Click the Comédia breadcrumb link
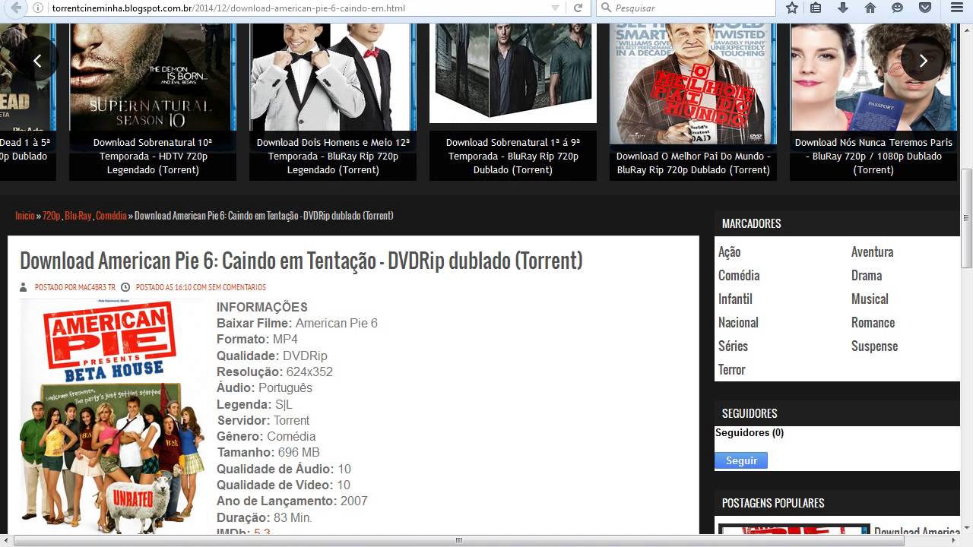 (111, 216)
